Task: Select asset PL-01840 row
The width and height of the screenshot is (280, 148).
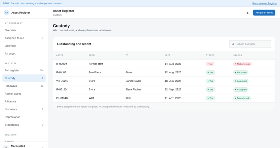Action: [x=164, y=98]
